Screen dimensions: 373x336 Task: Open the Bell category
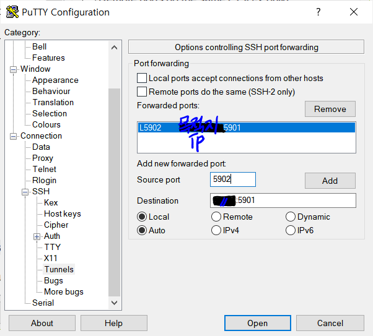(x=39, y=46)
